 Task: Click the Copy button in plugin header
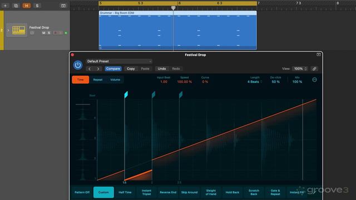(131, 69)
